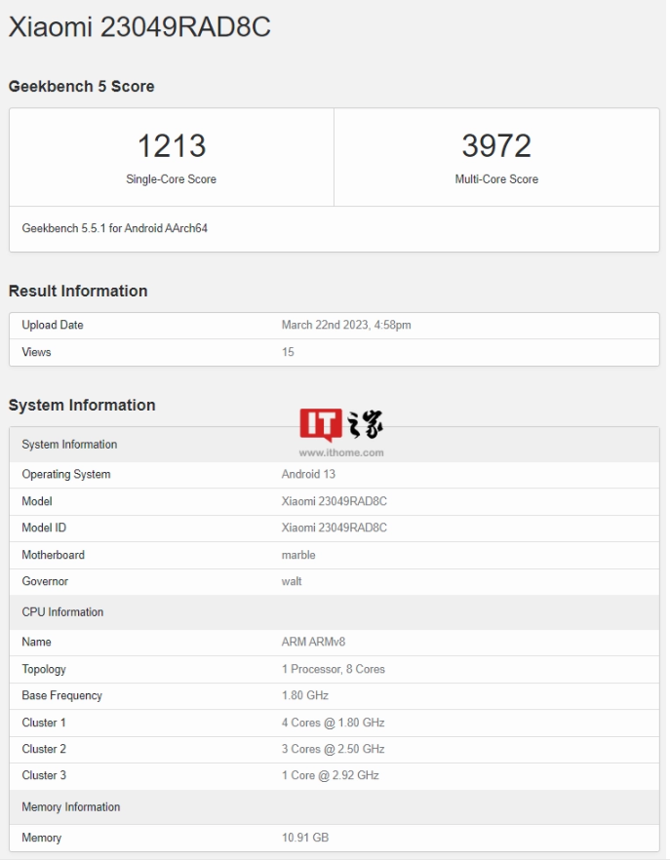Click the Memory Information header row
This screenshot has height=861, width=670.
click(x=335, y=807)
